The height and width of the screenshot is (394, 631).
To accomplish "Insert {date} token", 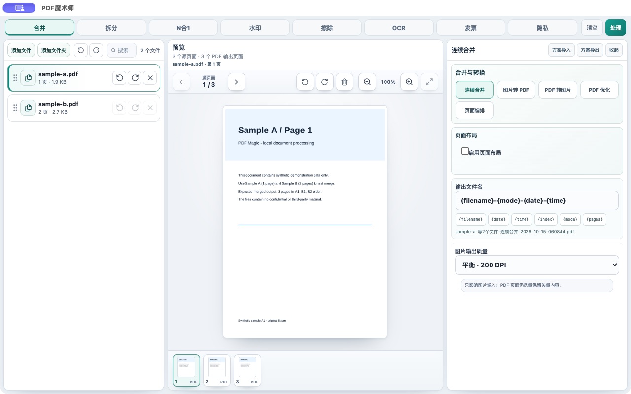I will pyautogui.click(x=499, y=219).
